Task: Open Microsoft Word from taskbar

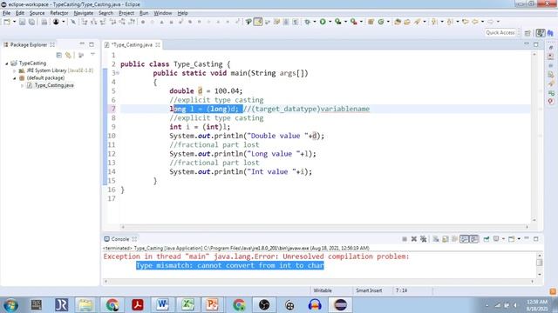Action: coord(162,305)
